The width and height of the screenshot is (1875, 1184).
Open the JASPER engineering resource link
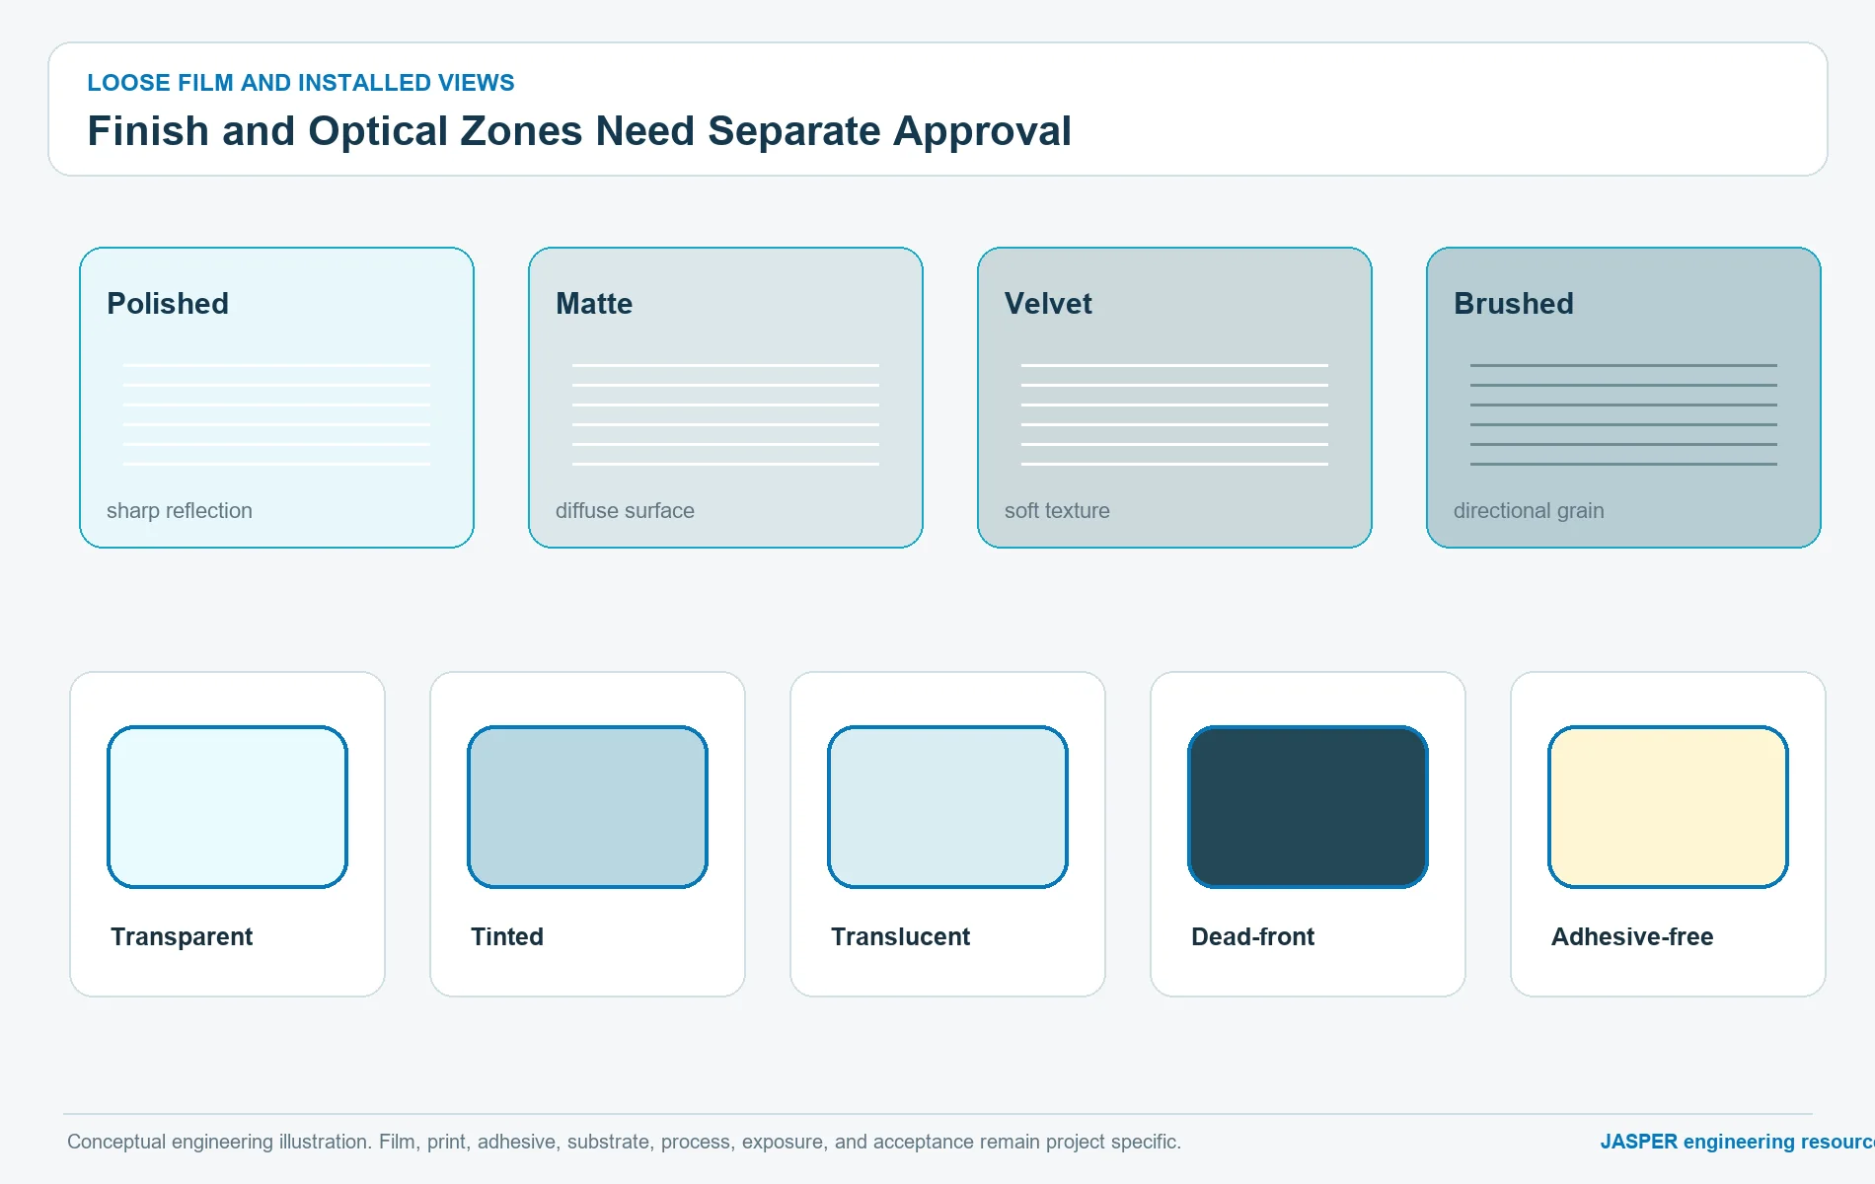(1737, 1142)
